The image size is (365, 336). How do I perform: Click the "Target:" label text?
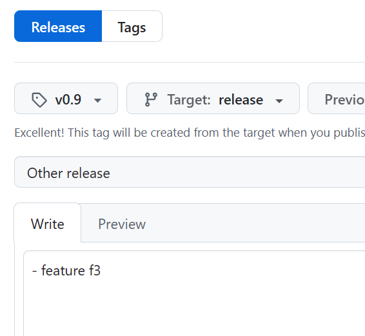coord(189,100)
